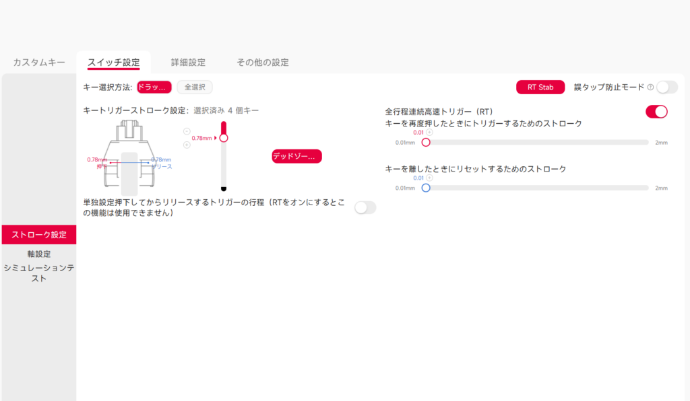This screenshot has width=690, height=401.
Task: Select the スイッチ設定 tab
Action: pyautogui.click(x=113, y=63)
